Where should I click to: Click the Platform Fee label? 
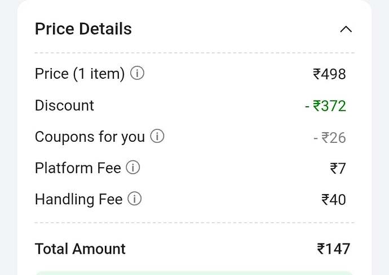click(x=78, y=168)
